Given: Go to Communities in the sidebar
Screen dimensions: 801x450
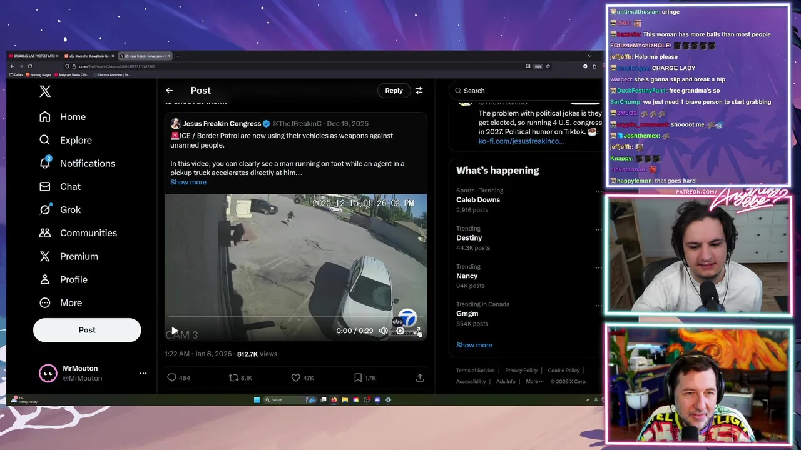Looking at the screenshot, I should point(78,232).
